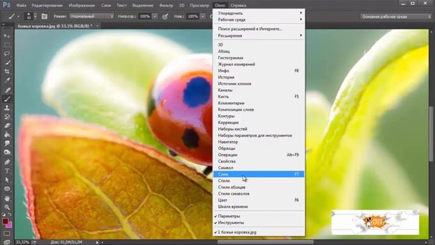Select the Rectangular Marquee tool
This screenshot has height=245, width=435.
pos(7,45)
